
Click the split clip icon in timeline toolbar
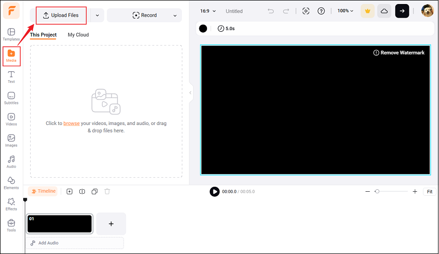82,191
